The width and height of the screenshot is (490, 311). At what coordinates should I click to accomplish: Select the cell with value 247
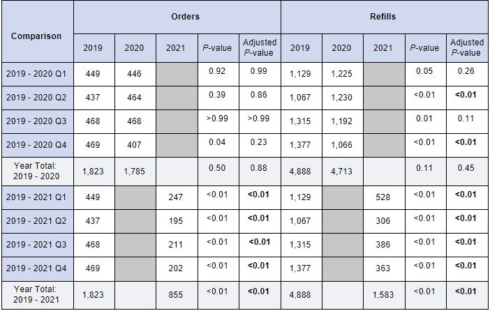tap(176, 197)
